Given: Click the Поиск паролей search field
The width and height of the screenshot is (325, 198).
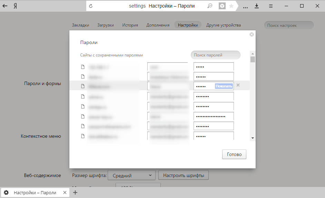Looking at the screenshot, I should pos(215,55).
